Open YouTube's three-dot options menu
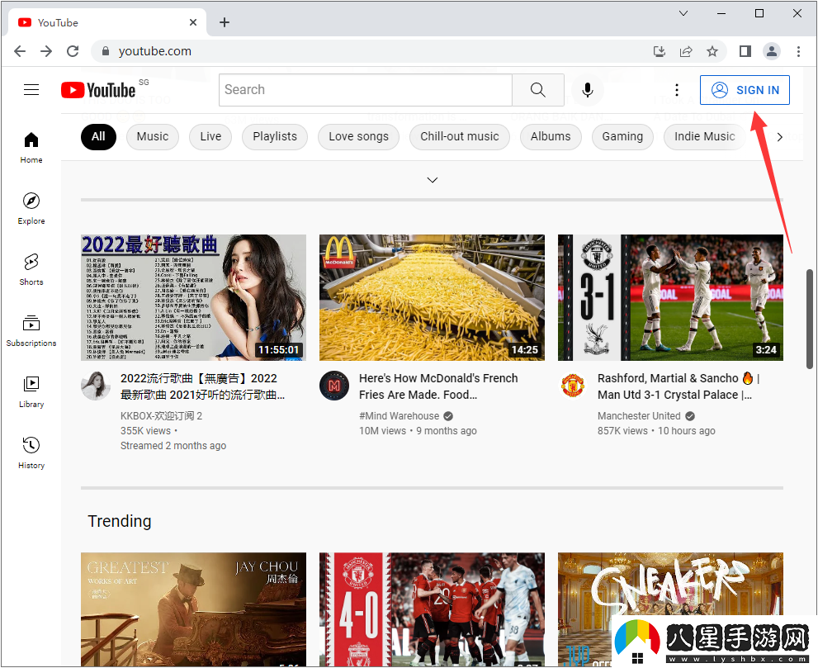This screenshot has height=668, width=818. [677, 90]
